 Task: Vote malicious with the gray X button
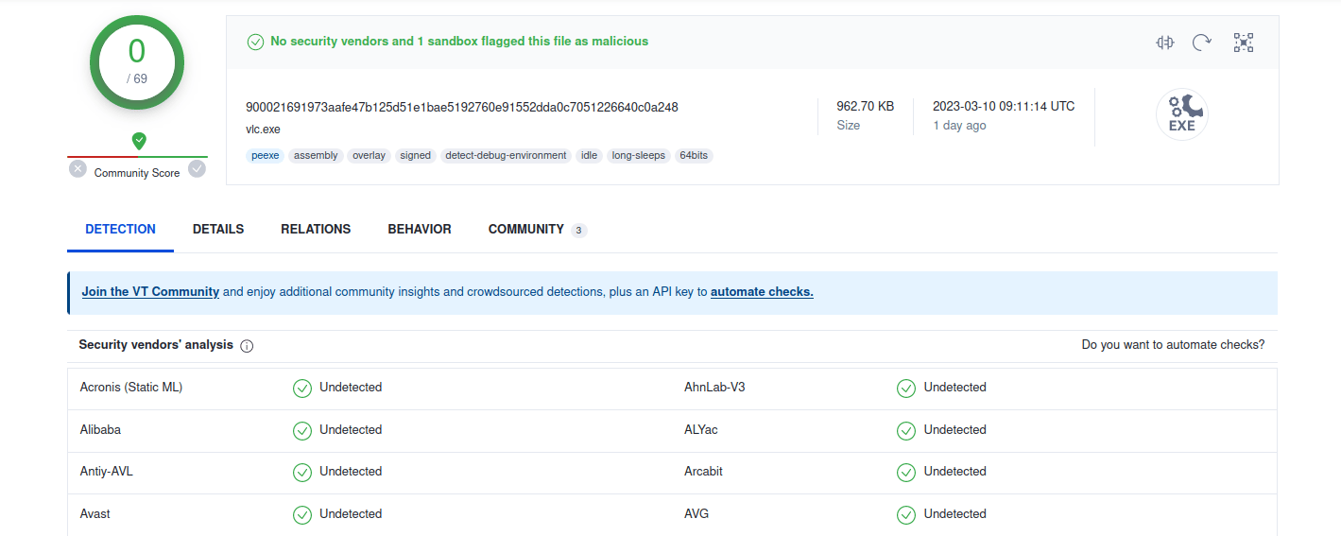[x=77, y=169]
